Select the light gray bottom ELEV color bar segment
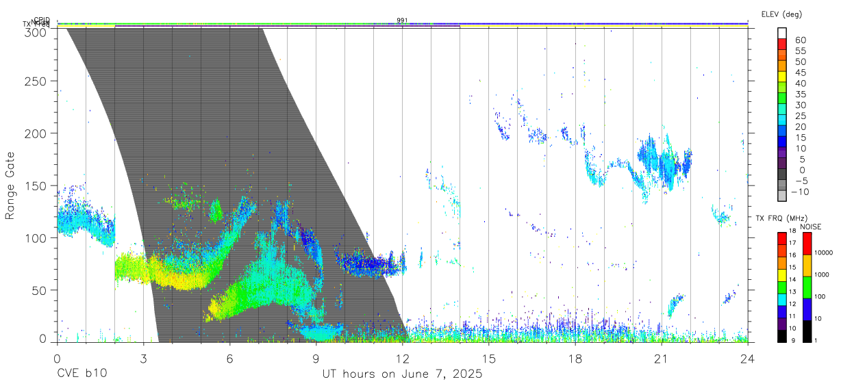This screenshot has height=388, width=841. (782, 194)
